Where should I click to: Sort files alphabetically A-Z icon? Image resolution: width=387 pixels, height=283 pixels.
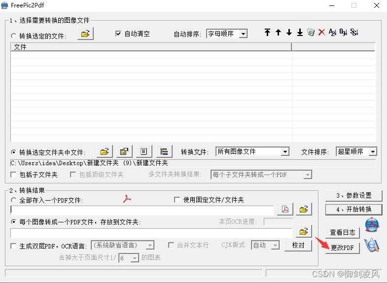click(x=332, y=32)
